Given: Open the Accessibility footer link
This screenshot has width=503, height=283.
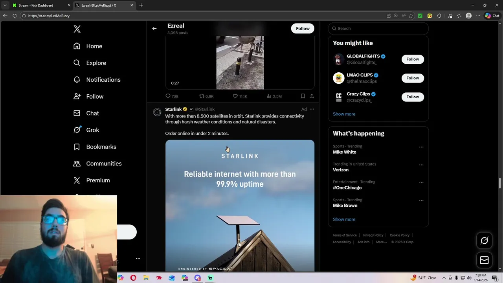Looking at the screenshot, I should pos(342,242).
